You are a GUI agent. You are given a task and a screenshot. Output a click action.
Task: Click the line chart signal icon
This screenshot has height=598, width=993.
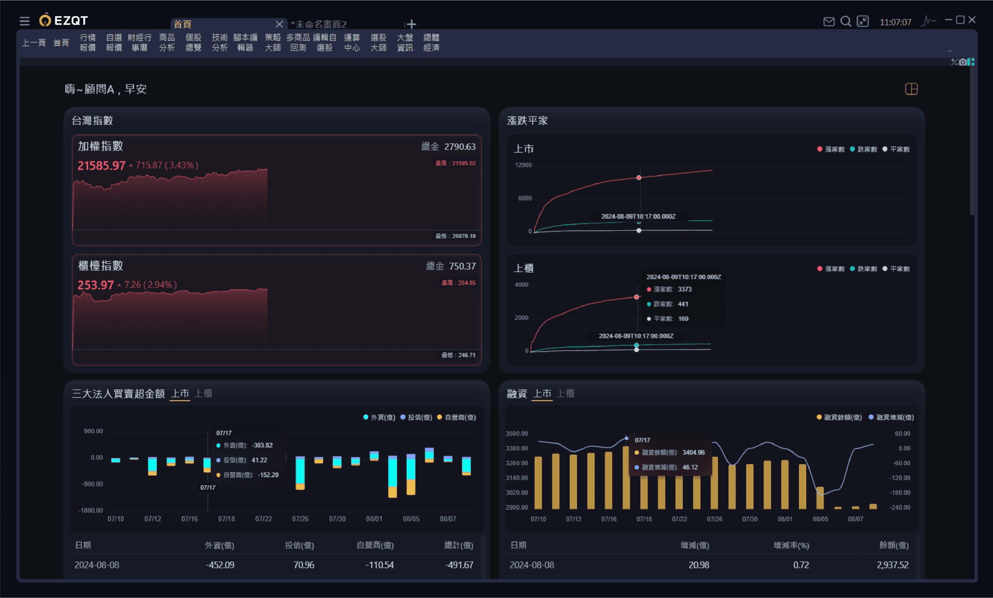(x=928, y=21)
